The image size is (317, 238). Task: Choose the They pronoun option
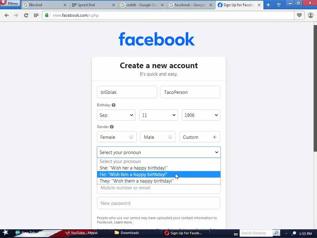pos(159,181)
